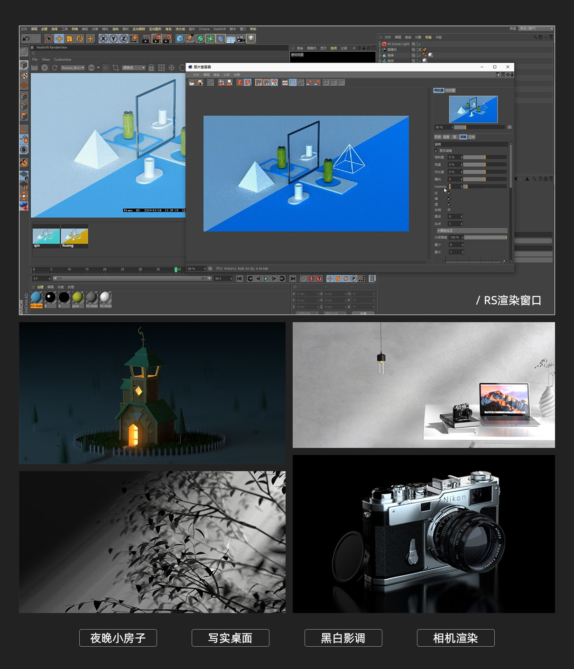
Task: Click the floor/environment grid icon
Action: (231, 39)
